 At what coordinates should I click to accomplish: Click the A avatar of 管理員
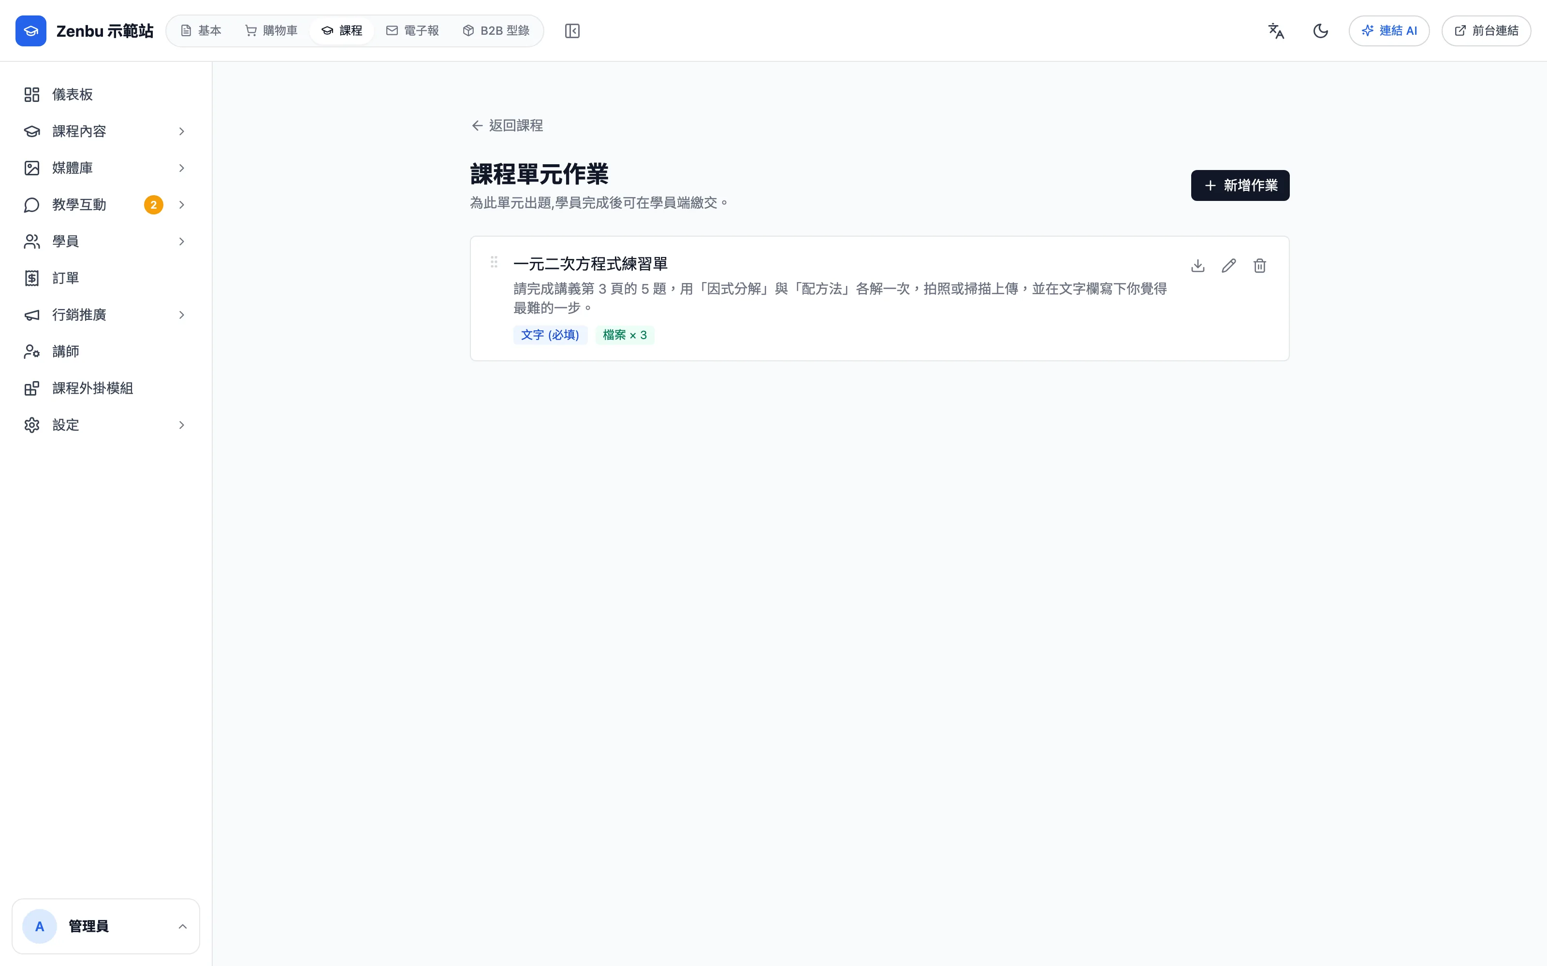(40, 926)
